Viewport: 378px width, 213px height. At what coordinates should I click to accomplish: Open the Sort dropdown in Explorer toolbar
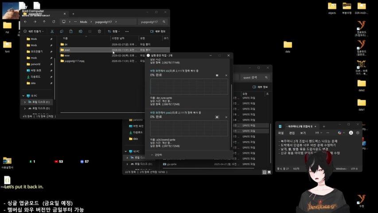[114, 32]
